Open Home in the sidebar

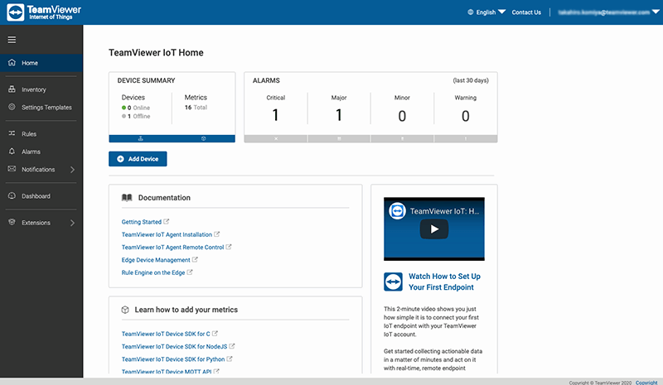[x=41, y=63]
